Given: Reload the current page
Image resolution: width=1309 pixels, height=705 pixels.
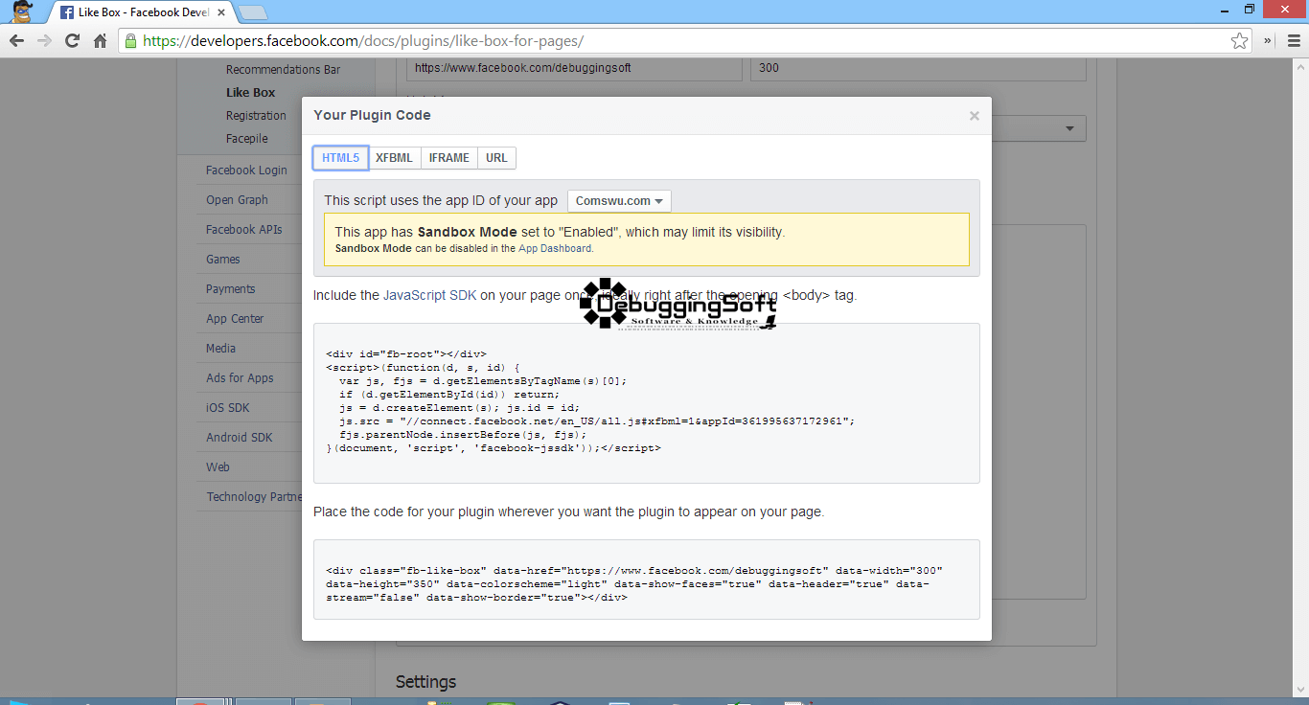Looking at the screenshot, I should click(x=71, y=41).
